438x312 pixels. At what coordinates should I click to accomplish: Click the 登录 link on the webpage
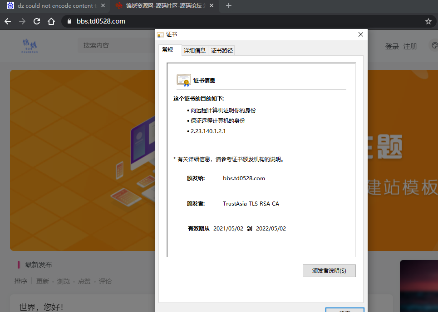click(x=392, y=47)
